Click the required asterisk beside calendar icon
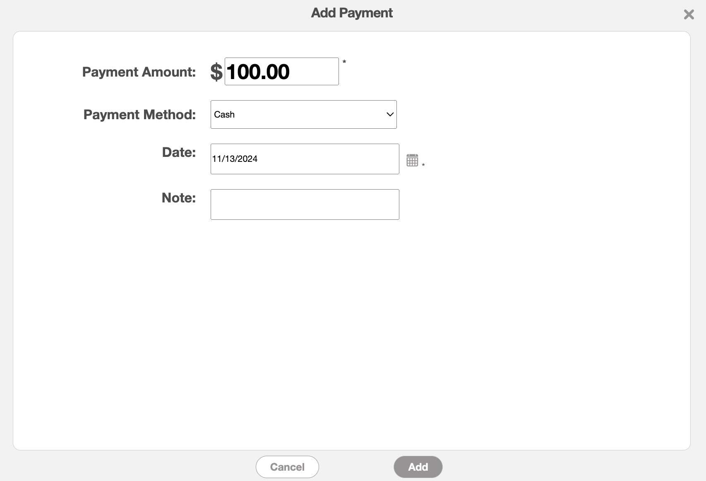Viewport: 706px width, 481px height. coord(423,165)
